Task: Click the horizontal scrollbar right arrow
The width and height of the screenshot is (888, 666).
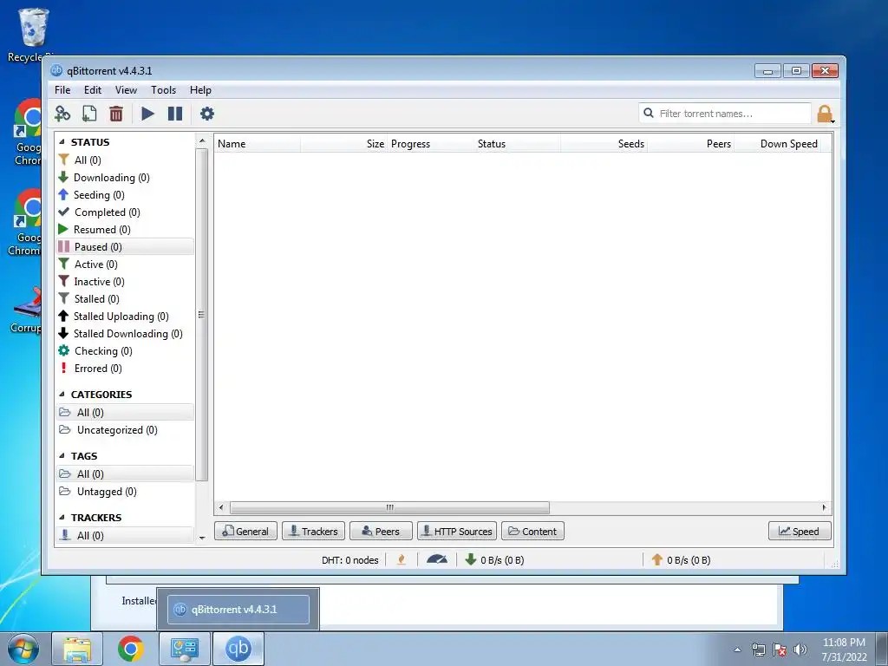Action: [x=824, y=507]
